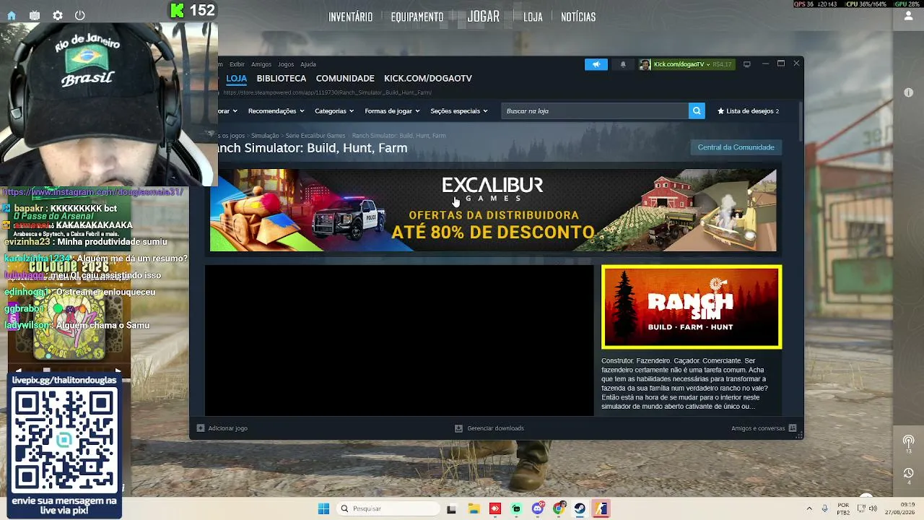The width and height of the screenshot is (924, 520).
Task: Click the store search magnifier button
Action: (x=697, y=111)
